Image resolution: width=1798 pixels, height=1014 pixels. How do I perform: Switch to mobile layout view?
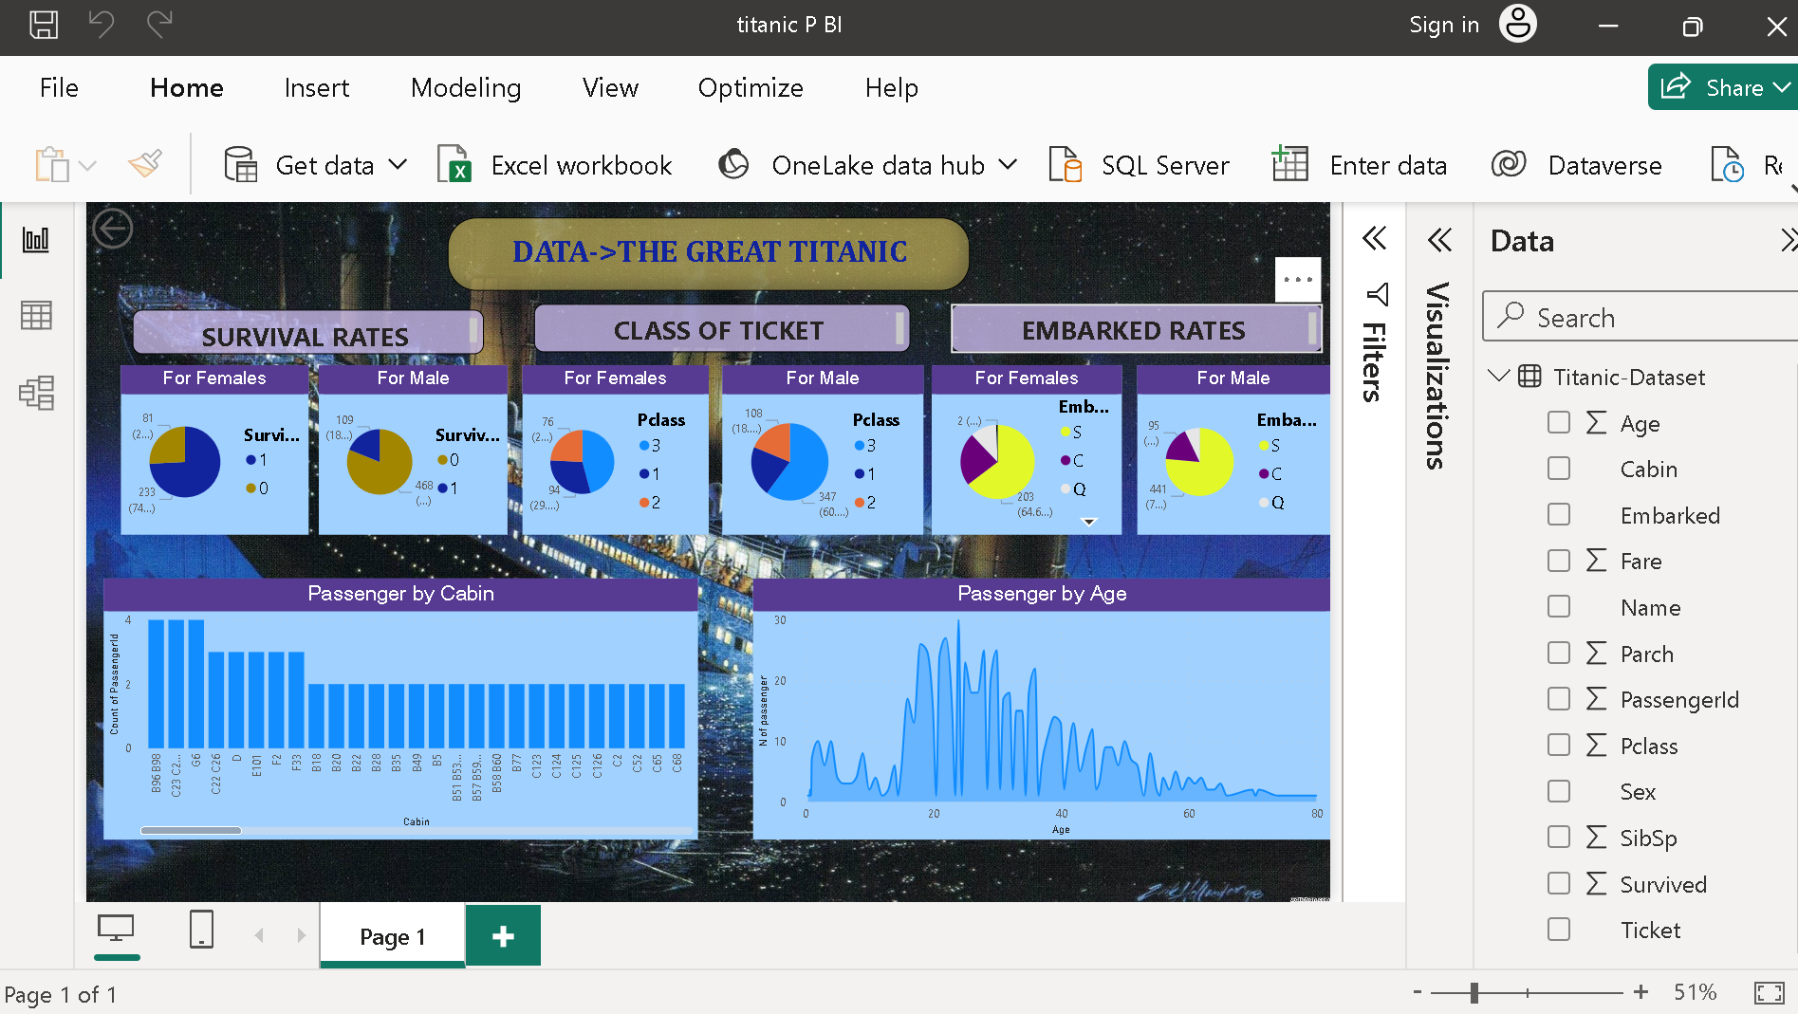pyautogui.click(x=200, y=931)
